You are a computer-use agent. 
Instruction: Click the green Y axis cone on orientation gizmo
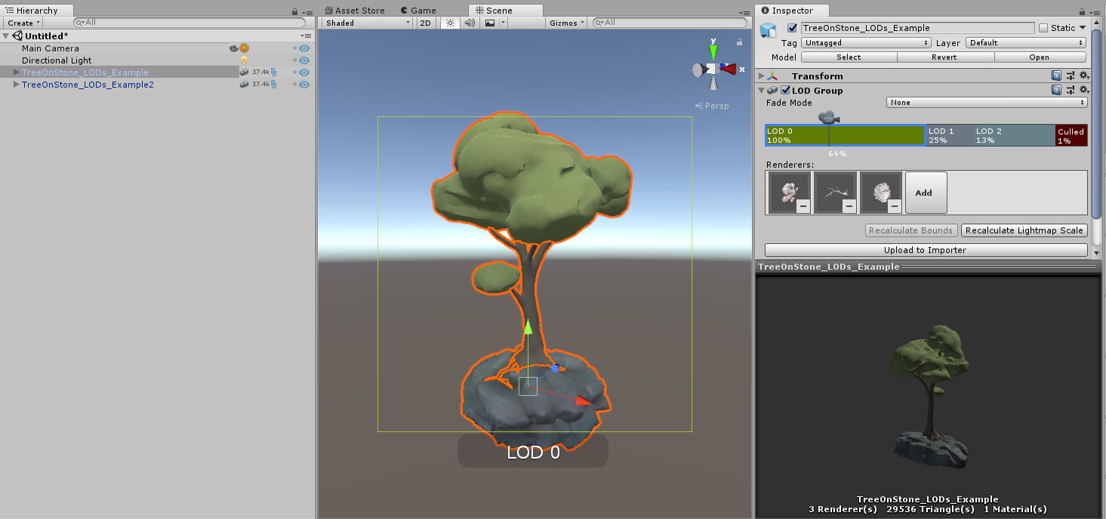click(x=713, y=51)
